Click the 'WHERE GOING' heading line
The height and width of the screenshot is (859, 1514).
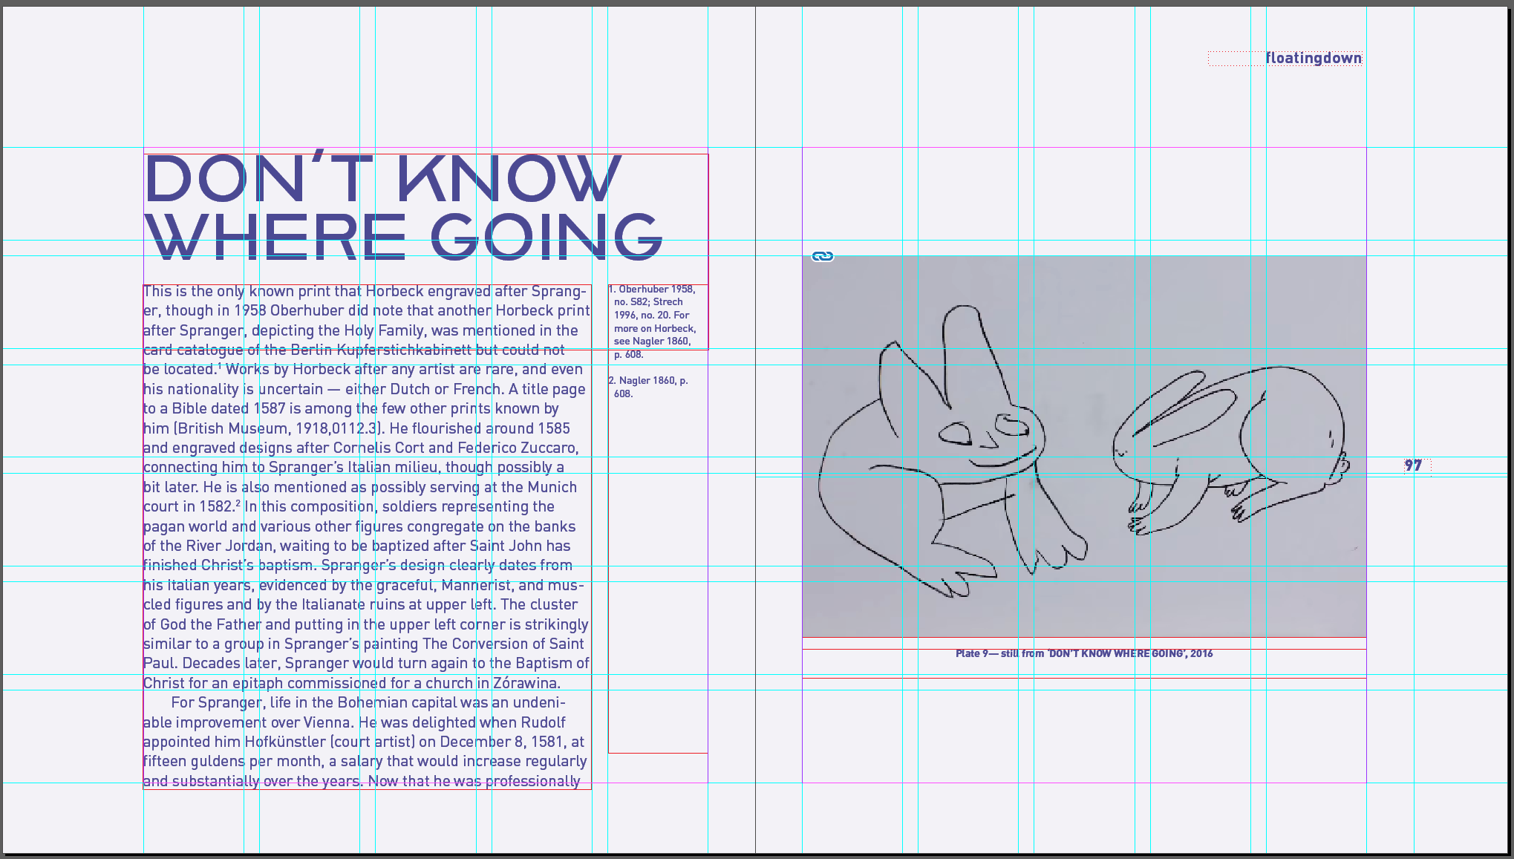pos(402,238)
